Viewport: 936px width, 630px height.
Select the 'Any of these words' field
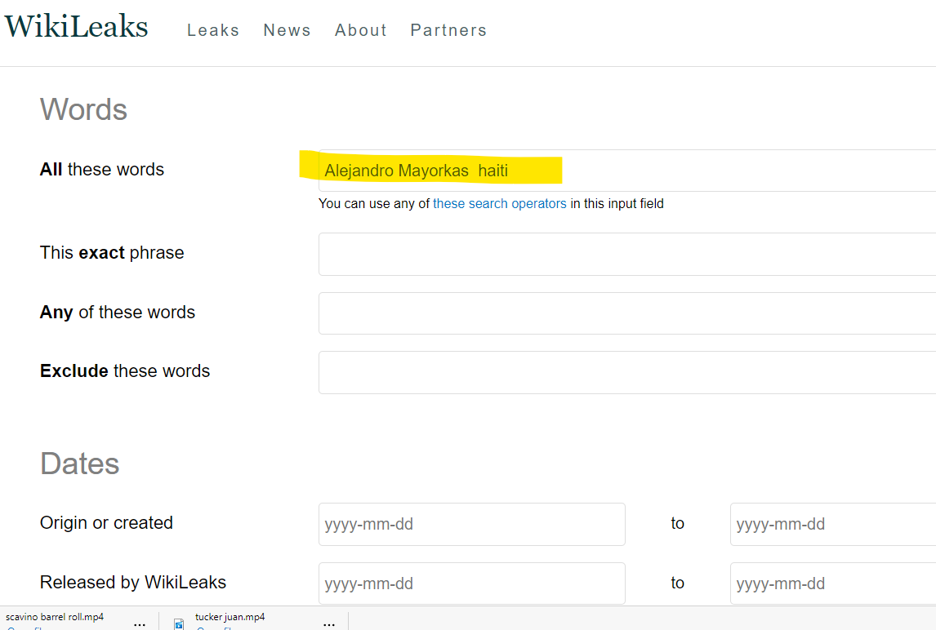tap(626, 313)
